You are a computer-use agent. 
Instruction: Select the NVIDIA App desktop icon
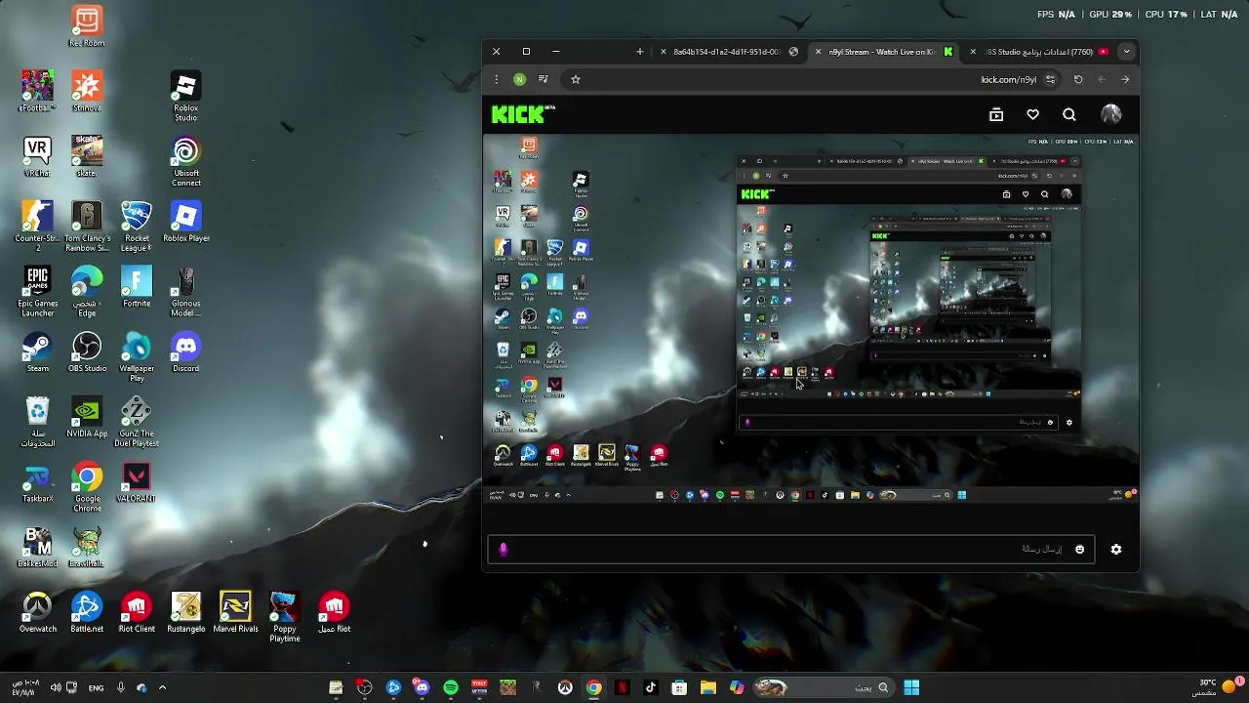pos(87,418)
